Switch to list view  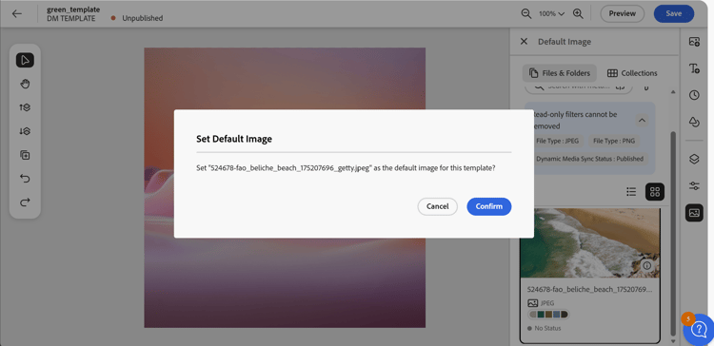(631, 192)
